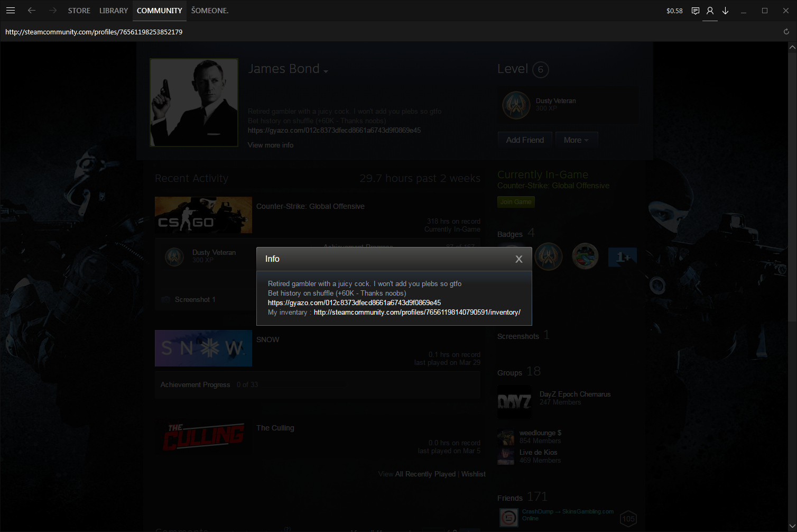This screenshot has width=797, height=532.
Task: Click the forward navigation arrow
Action: click(x=52, y=11)
